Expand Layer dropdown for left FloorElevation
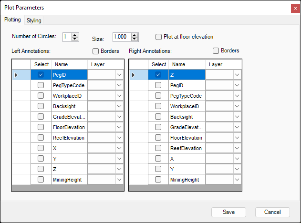Image resolution: width=301 pixels, height=223 pixels. [x=119, y=127]
